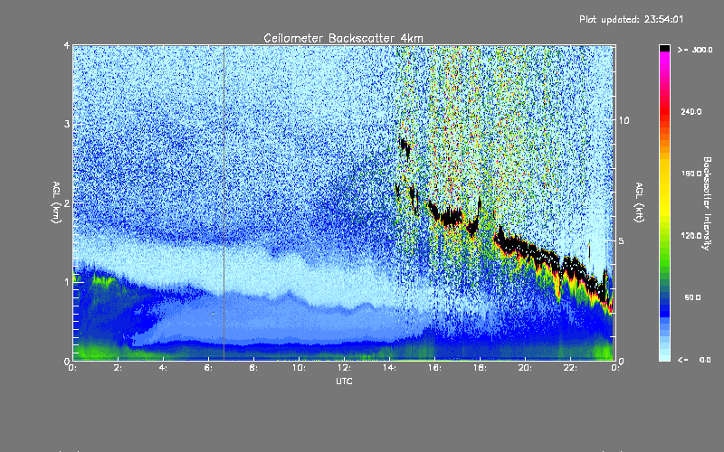The height and width of the screenshot is (452, 724).
Task: Click the '>= 300.0' colorbar value
Action: click(x=695, y=50)
